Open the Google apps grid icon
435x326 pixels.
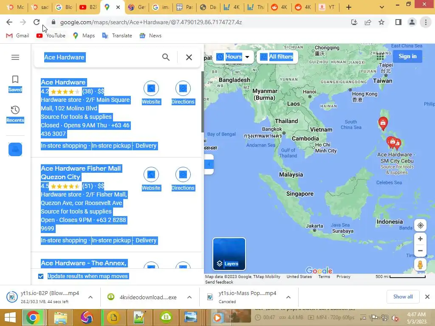[x=380, y=56]
